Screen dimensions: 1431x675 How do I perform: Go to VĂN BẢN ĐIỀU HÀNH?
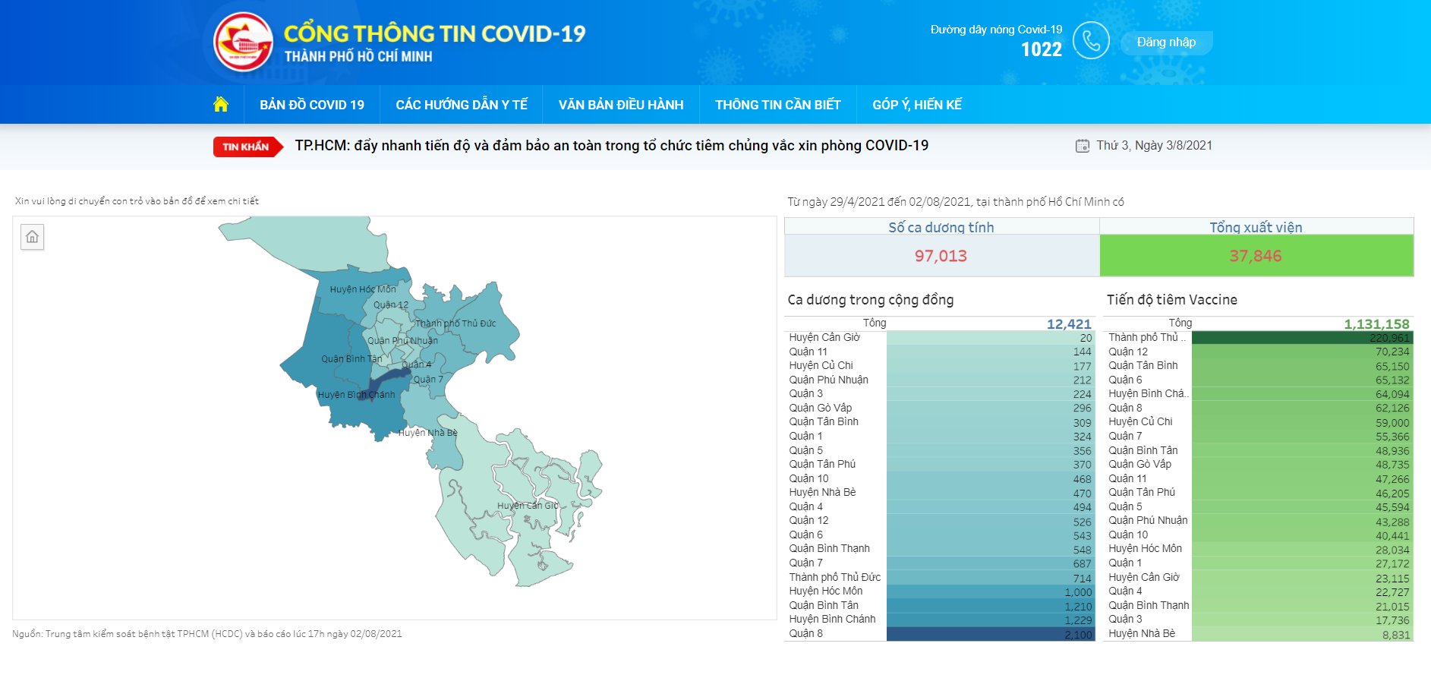(621, 105)
